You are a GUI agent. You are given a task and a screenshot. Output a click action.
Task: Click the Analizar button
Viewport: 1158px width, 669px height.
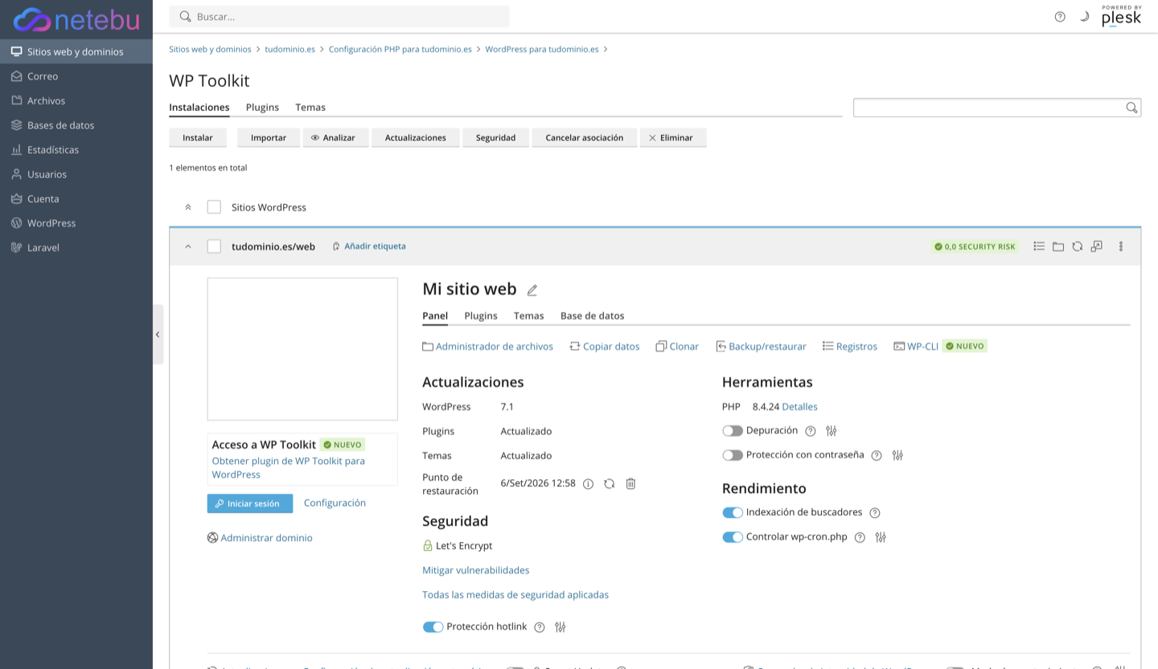(x=335, y=137)
